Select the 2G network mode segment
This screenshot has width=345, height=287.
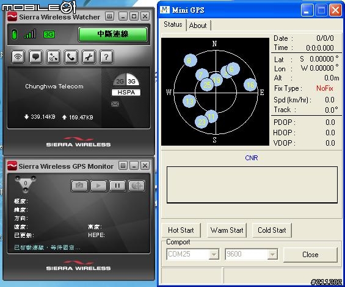point(120,80)
